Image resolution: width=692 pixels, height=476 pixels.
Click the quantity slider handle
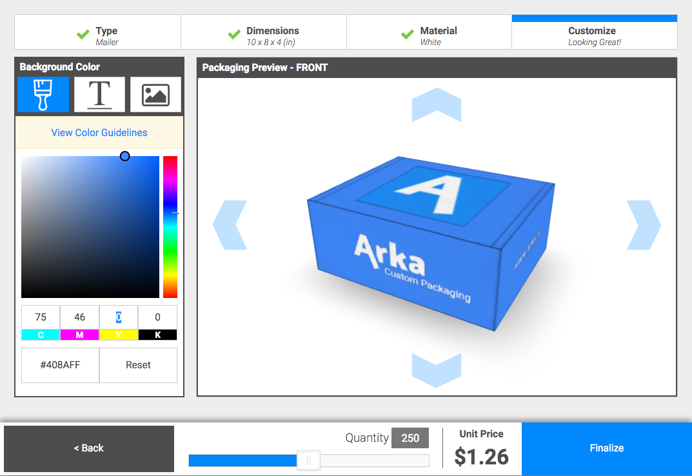308,461
